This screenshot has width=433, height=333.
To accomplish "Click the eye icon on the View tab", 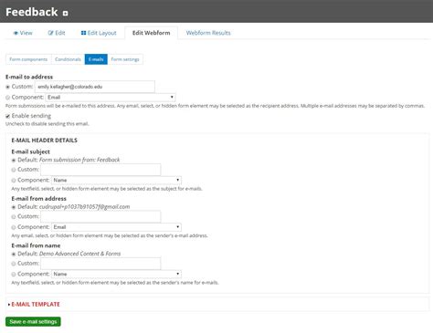I will click(16, 33).
